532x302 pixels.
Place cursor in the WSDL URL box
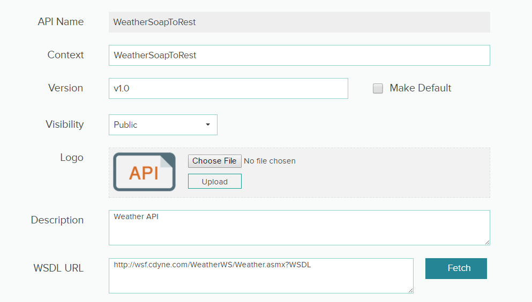click(261, 276)
